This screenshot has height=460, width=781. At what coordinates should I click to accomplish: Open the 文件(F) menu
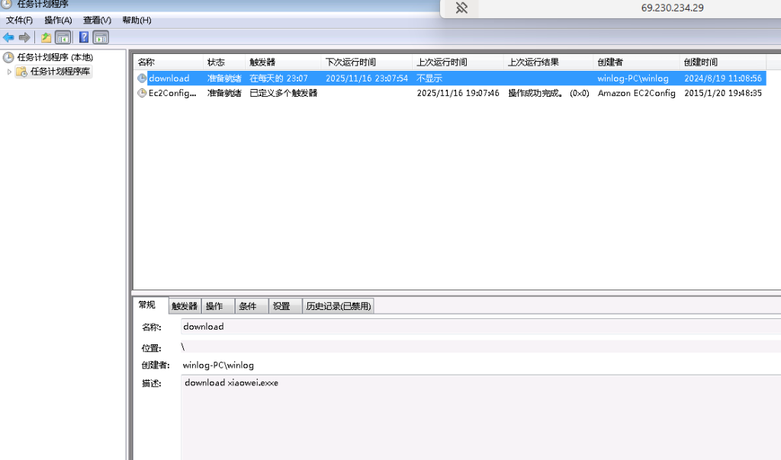19,21
